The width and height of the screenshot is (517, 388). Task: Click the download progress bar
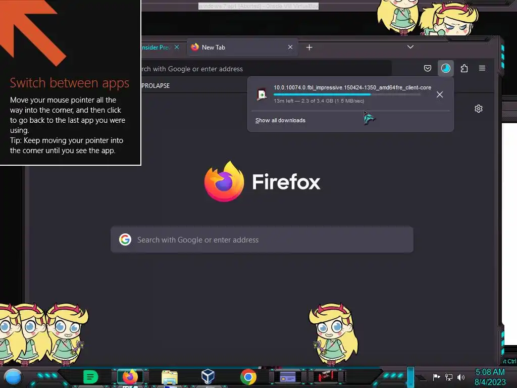[x=347, y=94]
